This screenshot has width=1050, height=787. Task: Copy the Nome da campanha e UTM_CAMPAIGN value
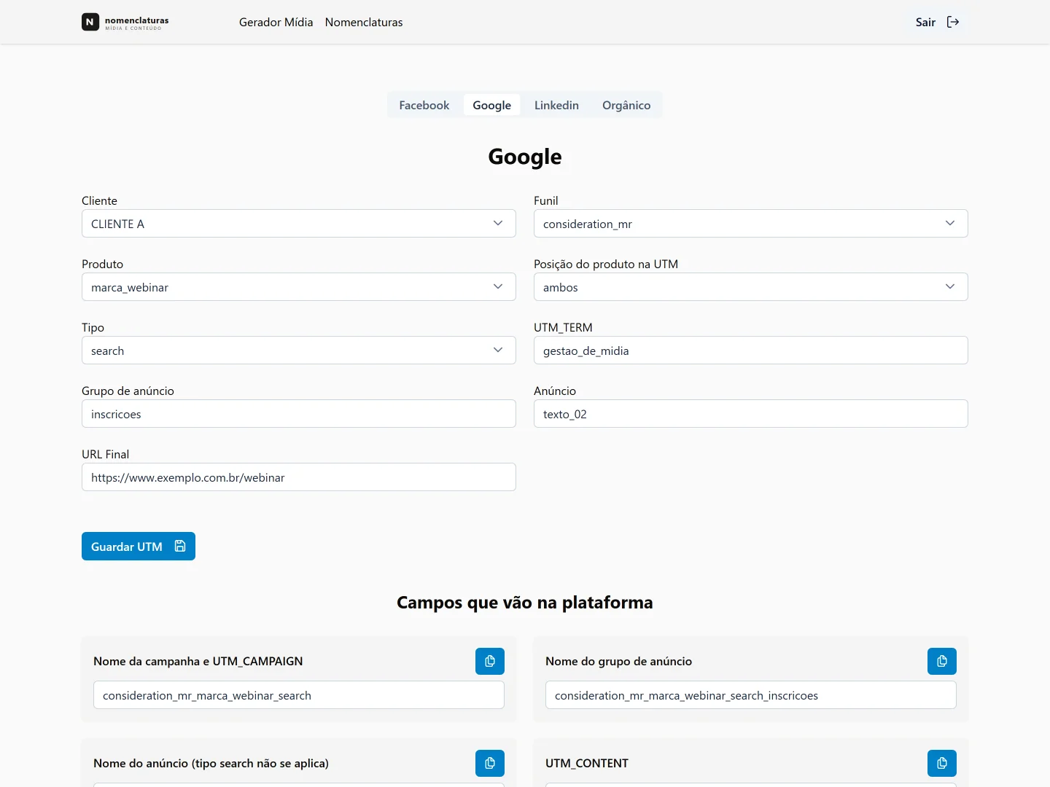point(490,661)
